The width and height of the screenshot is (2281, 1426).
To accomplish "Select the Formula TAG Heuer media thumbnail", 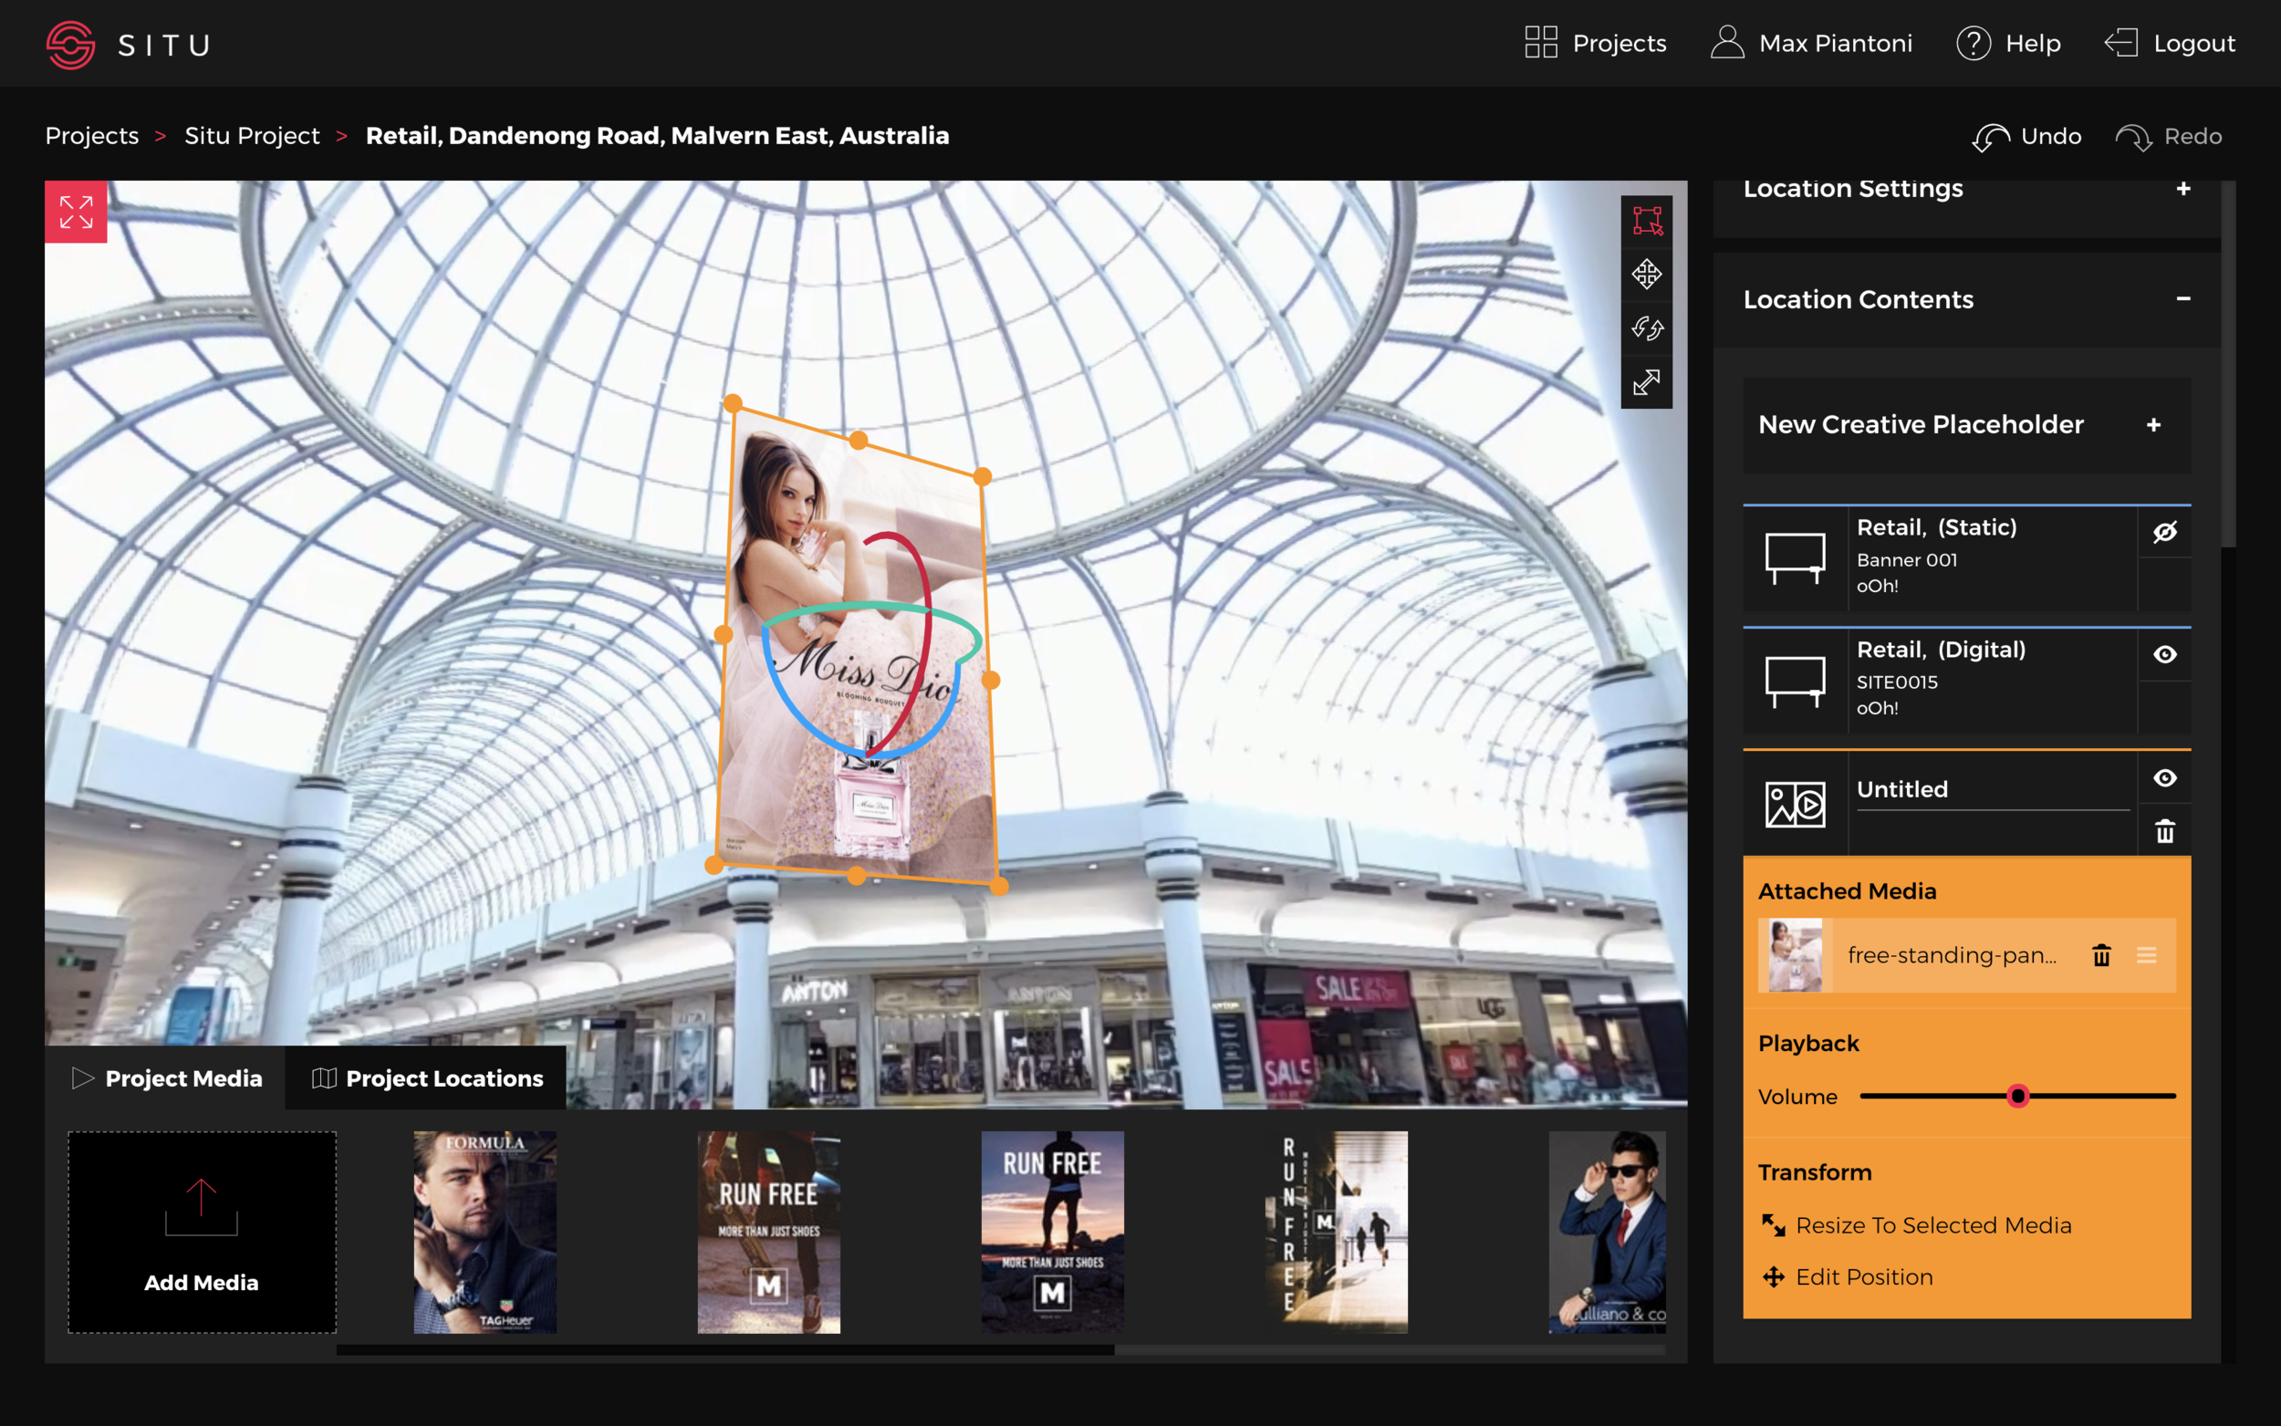I will pyautogui.click(x=484, y=1232).
